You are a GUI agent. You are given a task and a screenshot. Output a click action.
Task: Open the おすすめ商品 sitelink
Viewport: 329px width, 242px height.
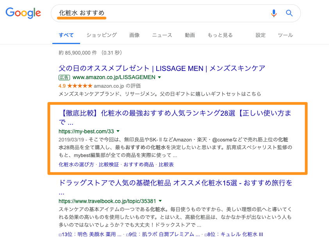point(139,164)
